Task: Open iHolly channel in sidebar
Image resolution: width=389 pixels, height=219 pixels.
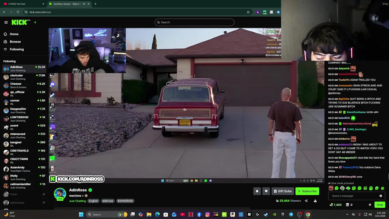Action: (x=24, y=177)
